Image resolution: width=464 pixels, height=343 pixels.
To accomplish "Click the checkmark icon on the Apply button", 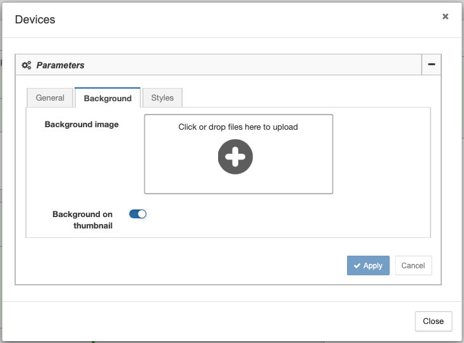I will (357, 266).
